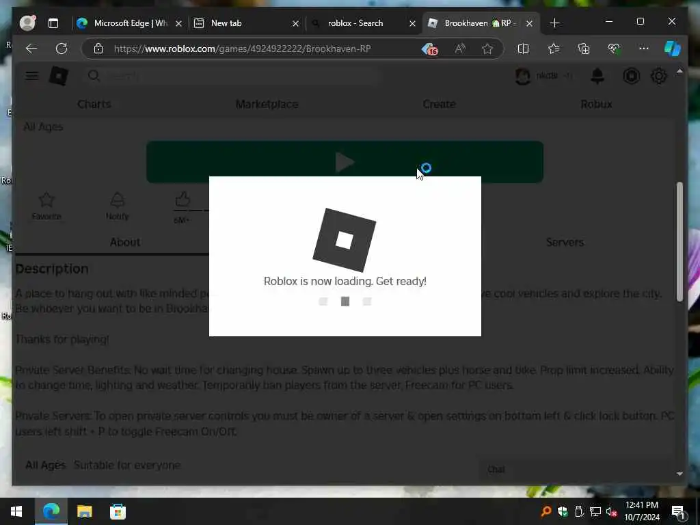This screenshot has height=525, width=700.
Task: Open the Roblox user profile avatar
Action: click(x=523, y=77)
